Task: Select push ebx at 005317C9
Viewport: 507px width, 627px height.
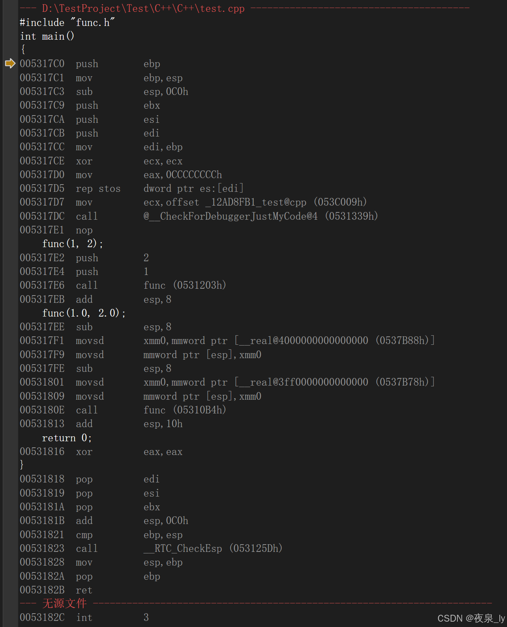Action: coord(90,105)
